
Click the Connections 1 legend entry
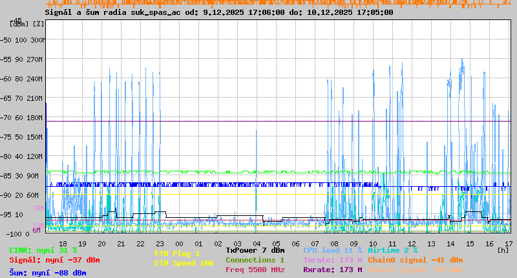[255, 260]
